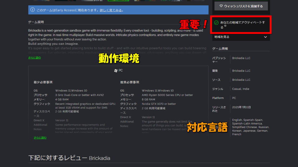Click Build anything you can imagine text
This screenshot has height=167, width=298.
(53, 44)
